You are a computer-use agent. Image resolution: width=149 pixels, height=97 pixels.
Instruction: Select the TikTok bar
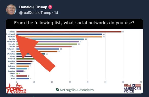[23, 64]
